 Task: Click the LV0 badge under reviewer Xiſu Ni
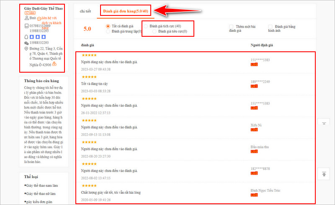pyautogui.click(x=254, y=130)
